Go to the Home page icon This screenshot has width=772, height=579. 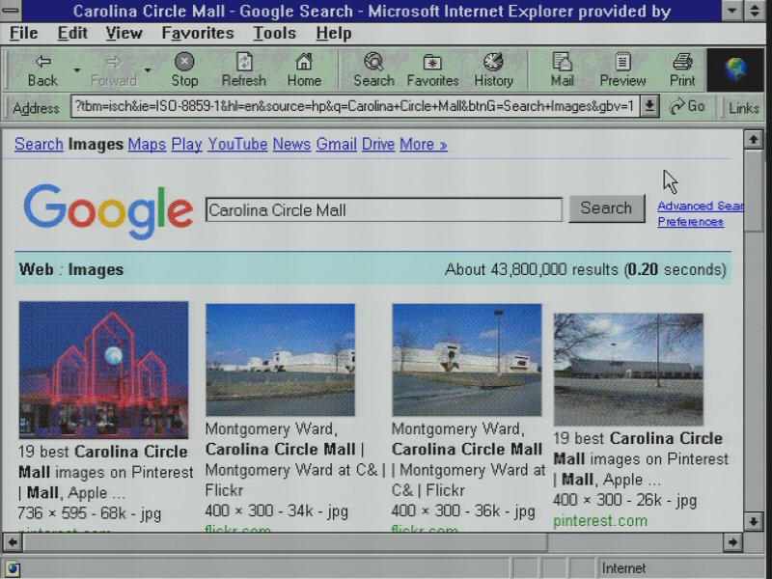pyautogui.click(x=304, y=70)
